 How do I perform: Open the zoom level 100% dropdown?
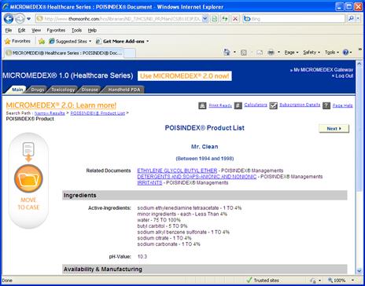coord(353,280)
